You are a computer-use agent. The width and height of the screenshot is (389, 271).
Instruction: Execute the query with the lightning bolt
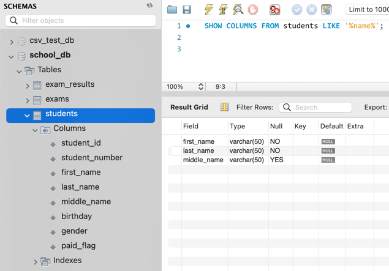click(x=209, y=10)
